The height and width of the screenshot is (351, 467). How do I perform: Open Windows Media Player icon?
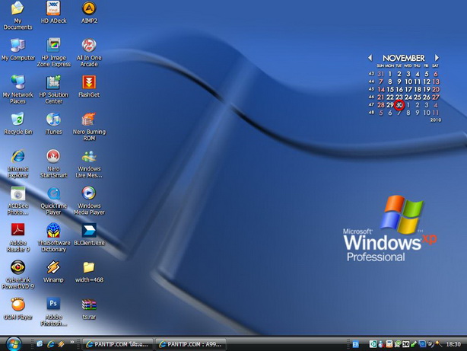click(89, 193)
